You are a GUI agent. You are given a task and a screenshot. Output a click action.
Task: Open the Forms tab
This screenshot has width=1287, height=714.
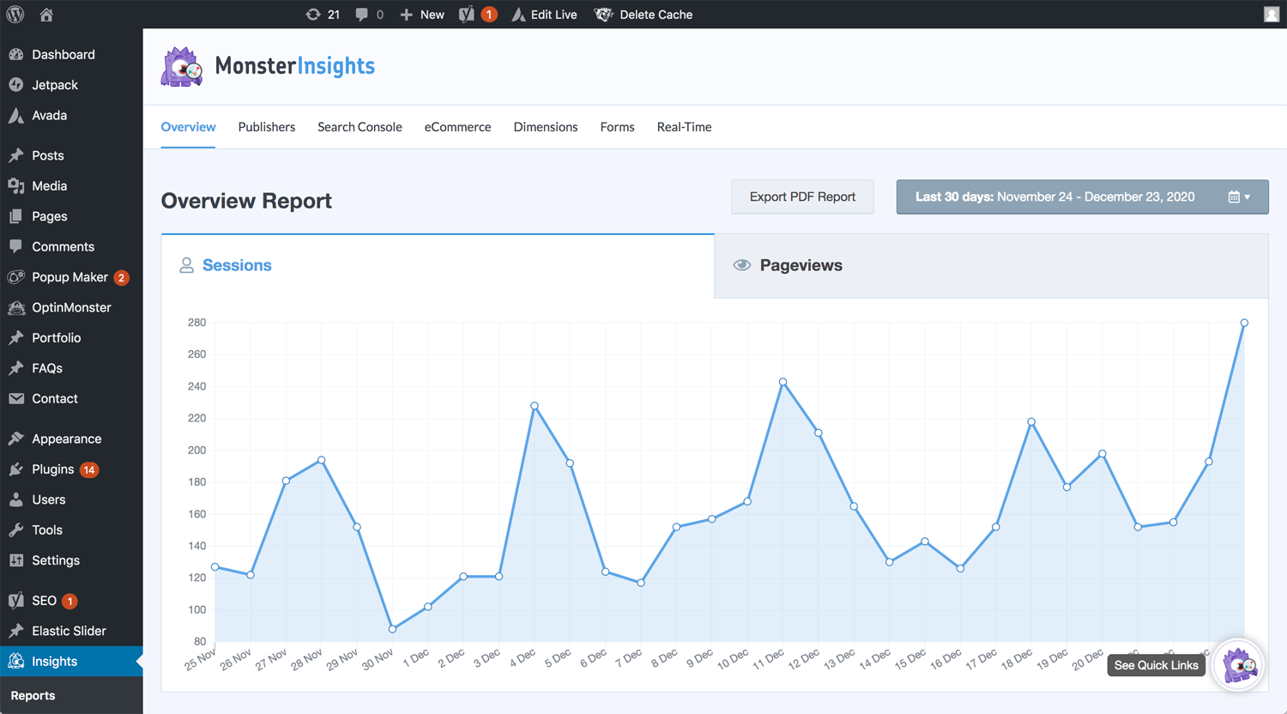click(x=617, y=127)
